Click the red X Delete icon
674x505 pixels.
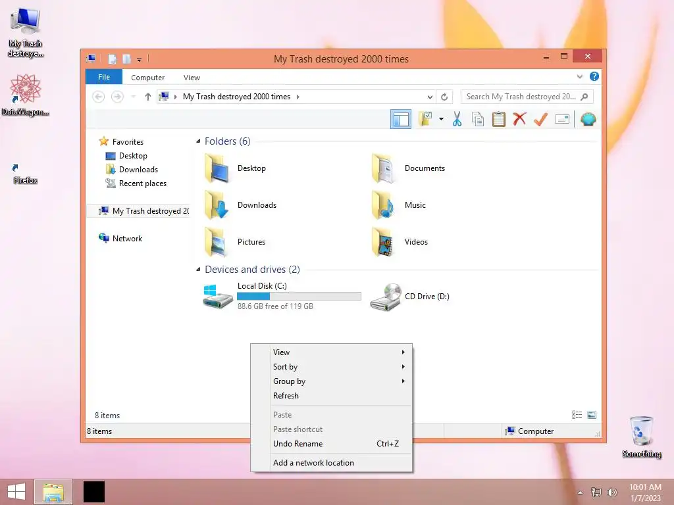tap(519, 119)
